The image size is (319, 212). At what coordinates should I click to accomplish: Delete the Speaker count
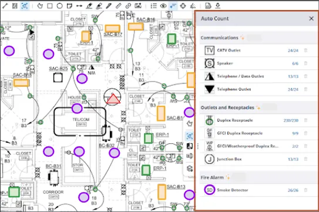pyautogui.click(x=305, y=63)
